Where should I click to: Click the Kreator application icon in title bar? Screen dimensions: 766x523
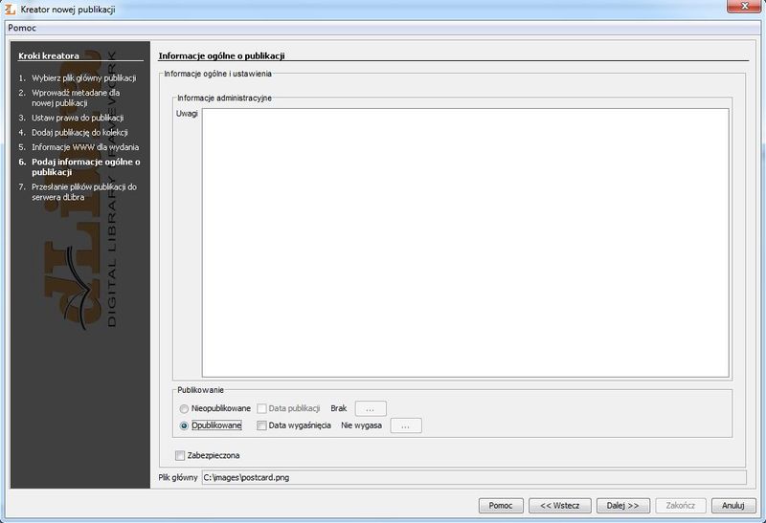click(x=11, y=9)
